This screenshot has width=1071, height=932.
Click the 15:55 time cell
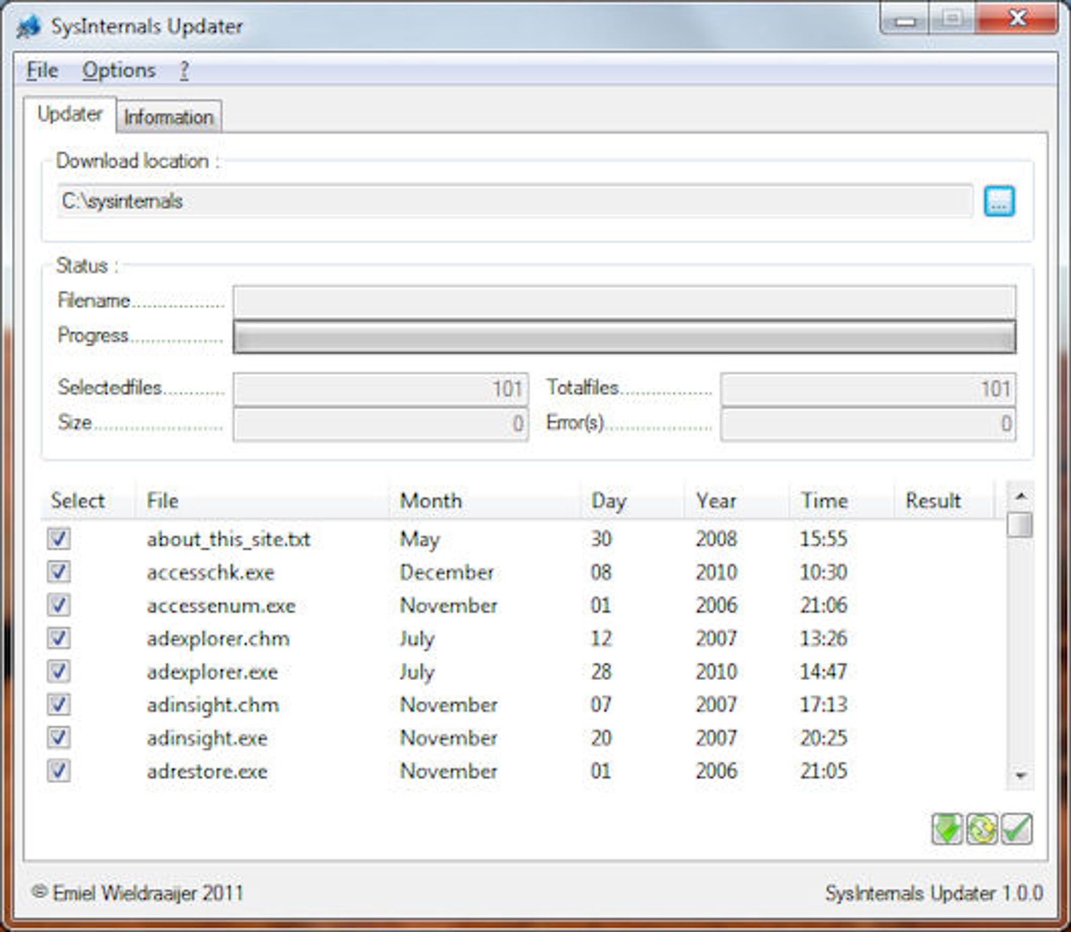(824, 539)
